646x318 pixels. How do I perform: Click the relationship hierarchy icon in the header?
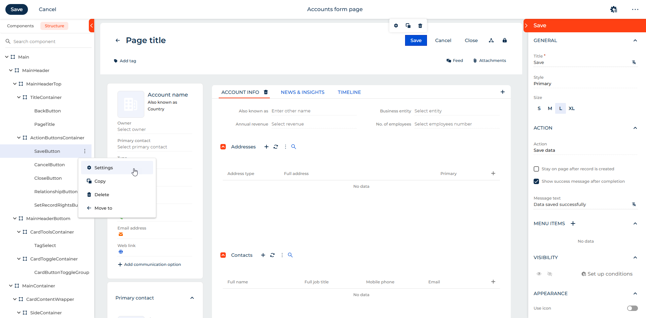pyautogui.click(x=491, y=40)
